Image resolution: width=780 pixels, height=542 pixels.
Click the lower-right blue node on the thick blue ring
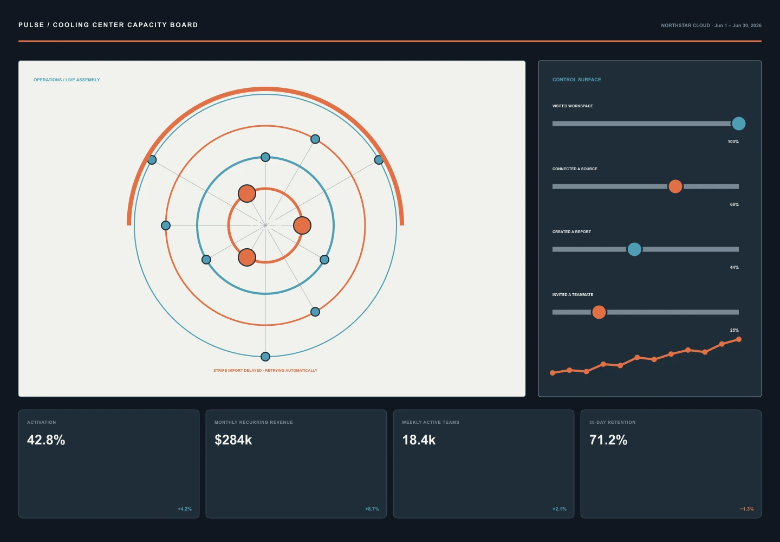324,260
